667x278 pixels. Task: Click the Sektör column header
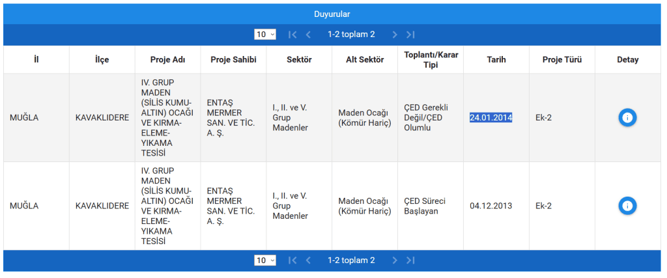pos(299,60)
